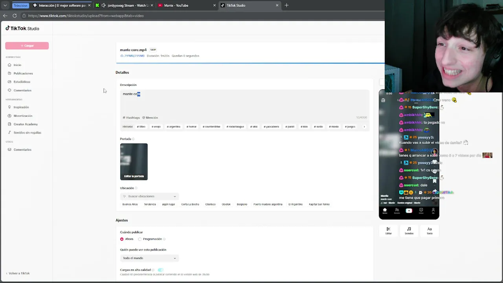Toggle the Cargas en alta calidad switch
The image size is (503, 283).
(160, 270)
